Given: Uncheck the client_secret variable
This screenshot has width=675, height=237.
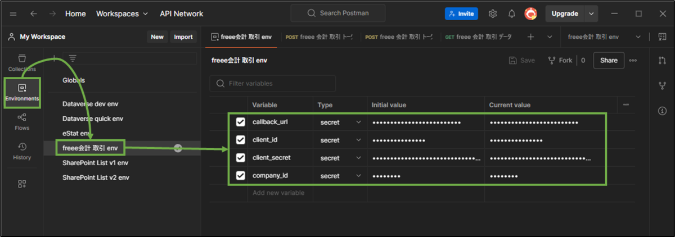Looking at the screenshot, I should pos(241,158).
